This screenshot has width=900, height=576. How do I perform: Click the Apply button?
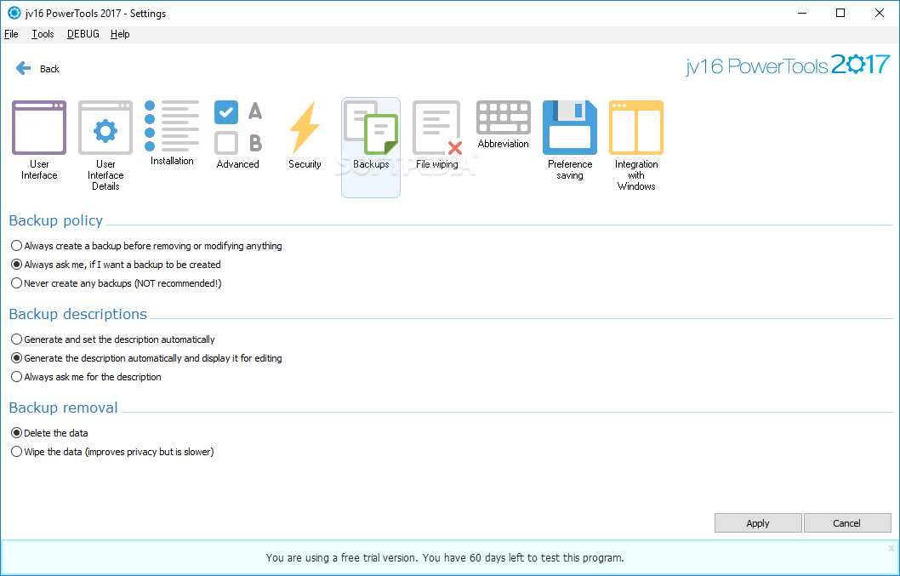[758, 523]
